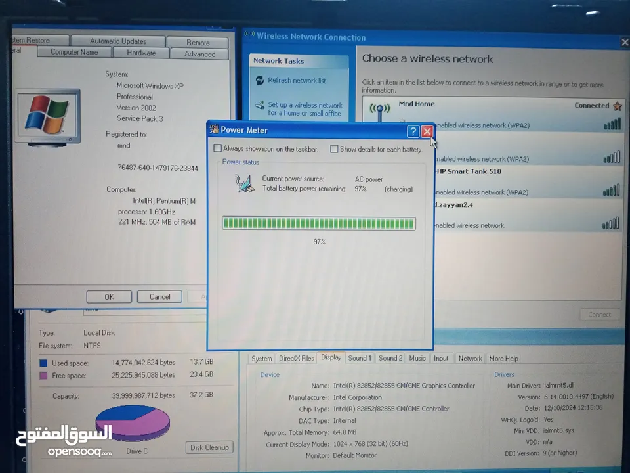Click the antenna icon beside Mnd Home
Screen dimensions: 630x473
coord(380,112)
